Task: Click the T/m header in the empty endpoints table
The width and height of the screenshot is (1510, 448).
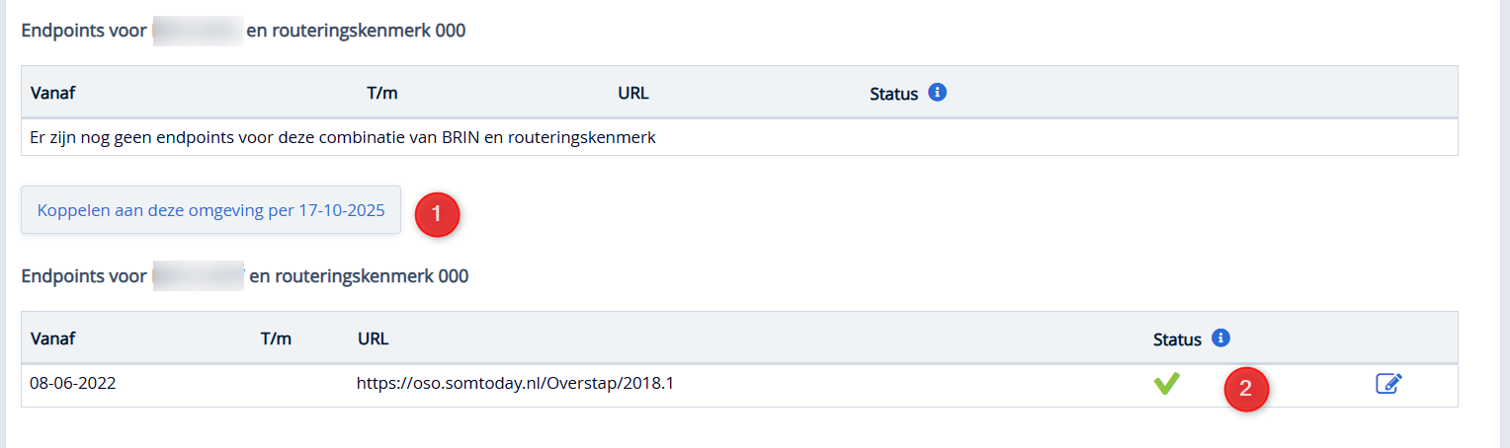Action: click(x=381, y=94)
